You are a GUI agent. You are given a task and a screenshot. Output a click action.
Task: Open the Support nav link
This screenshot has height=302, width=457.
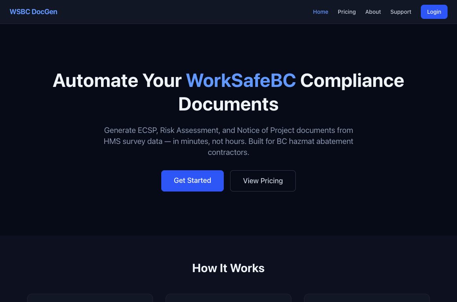[x=401, y=12]
